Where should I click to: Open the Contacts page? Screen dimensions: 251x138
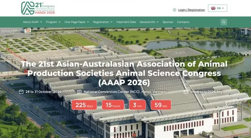pos(183,22)
